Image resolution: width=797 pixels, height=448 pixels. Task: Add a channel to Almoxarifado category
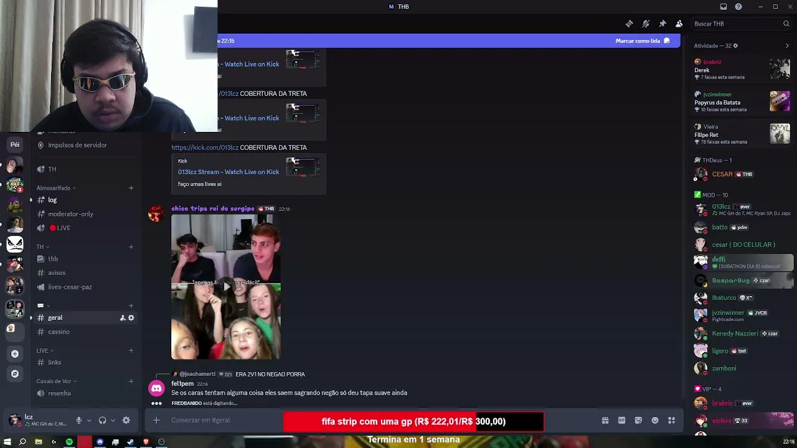[x=131, y=188]
